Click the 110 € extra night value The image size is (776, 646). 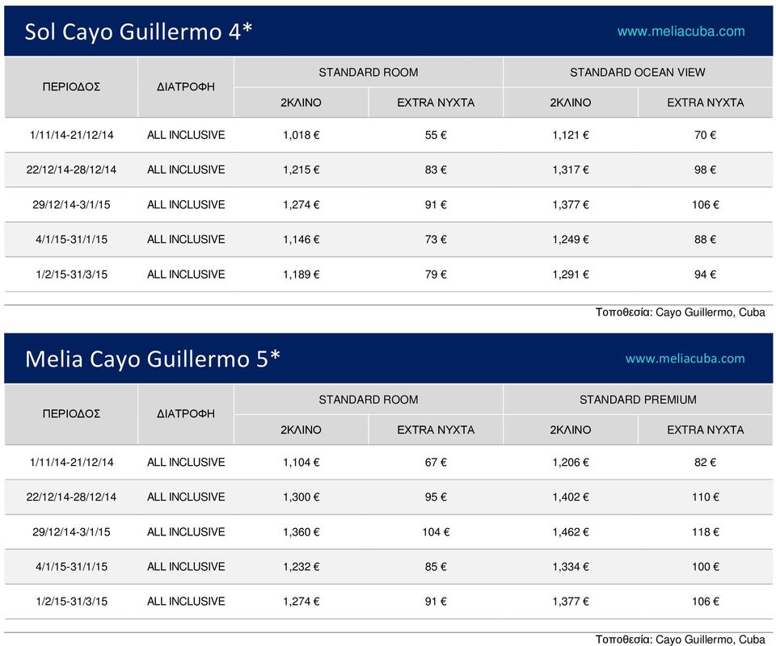coord(705,497)
